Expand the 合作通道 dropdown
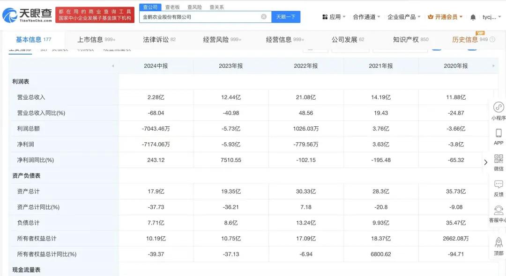This screenshot has height=276, width=506. pos(379,17)
